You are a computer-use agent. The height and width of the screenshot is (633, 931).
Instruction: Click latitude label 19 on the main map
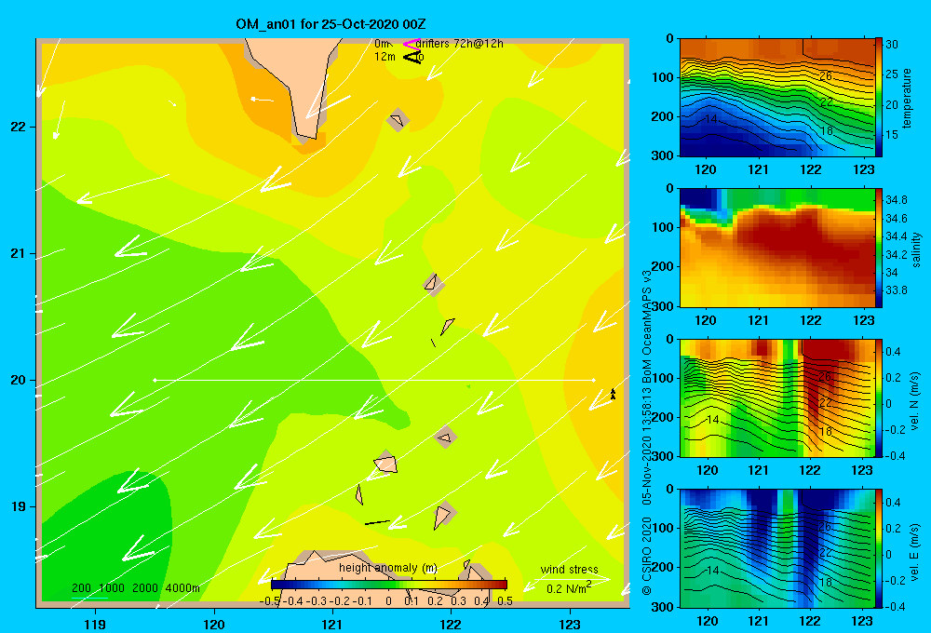[18, 506]
